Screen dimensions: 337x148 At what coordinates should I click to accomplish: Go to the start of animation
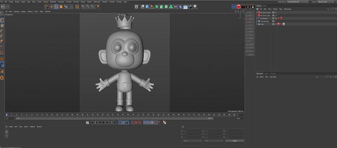92,123
